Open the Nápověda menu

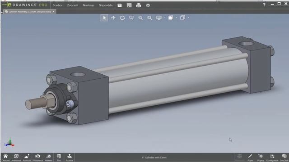[105, 5]
